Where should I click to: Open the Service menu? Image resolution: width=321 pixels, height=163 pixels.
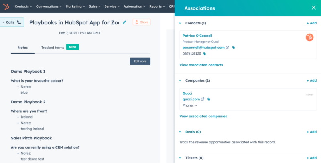(112, 6)
